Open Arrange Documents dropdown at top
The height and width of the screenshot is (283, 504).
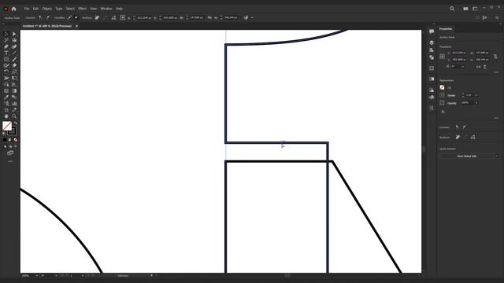465,9
